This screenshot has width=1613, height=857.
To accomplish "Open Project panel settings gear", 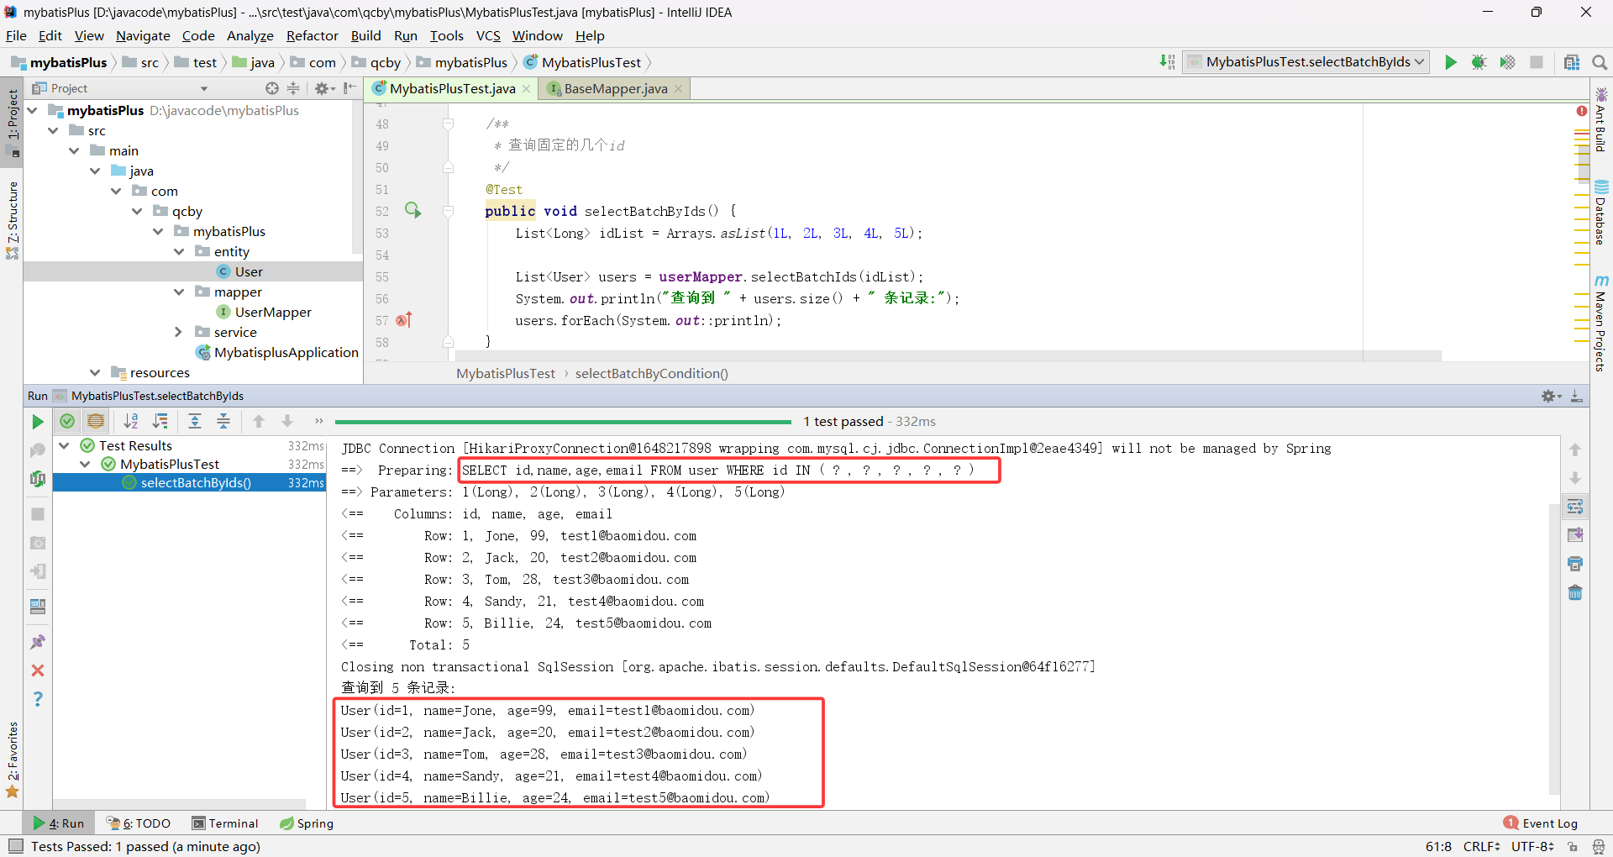I will [x=324, y=88].
